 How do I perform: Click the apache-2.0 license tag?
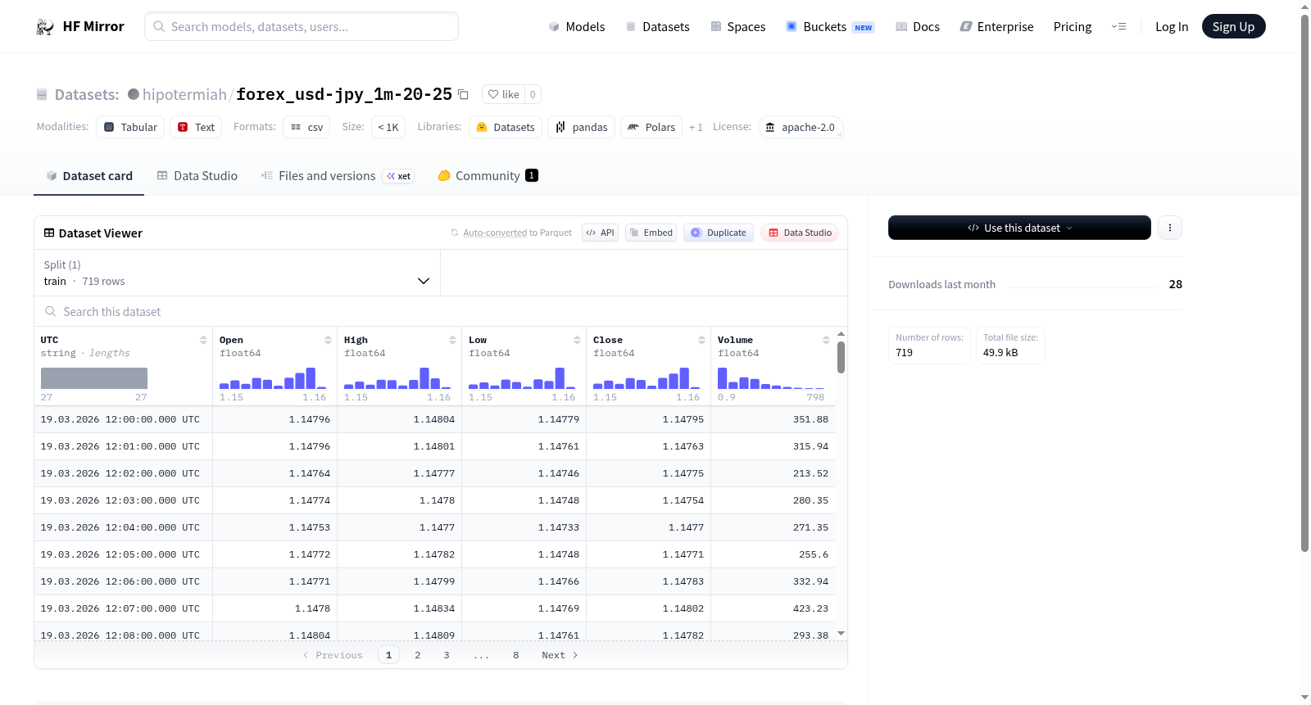pos(801,127)
